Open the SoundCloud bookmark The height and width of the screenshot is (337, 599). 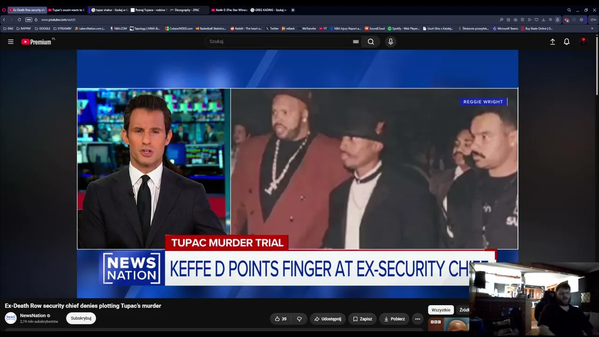[x=375, y=29]
